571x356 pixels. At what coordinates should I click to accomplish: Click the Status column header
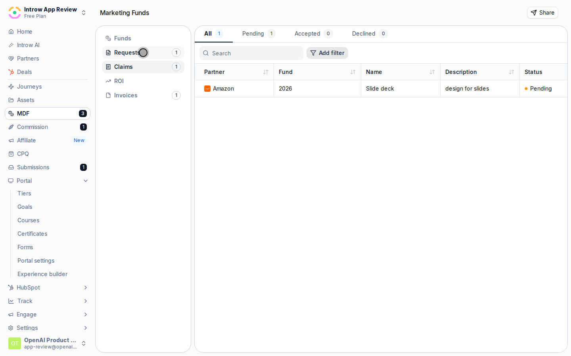point(544,72)
